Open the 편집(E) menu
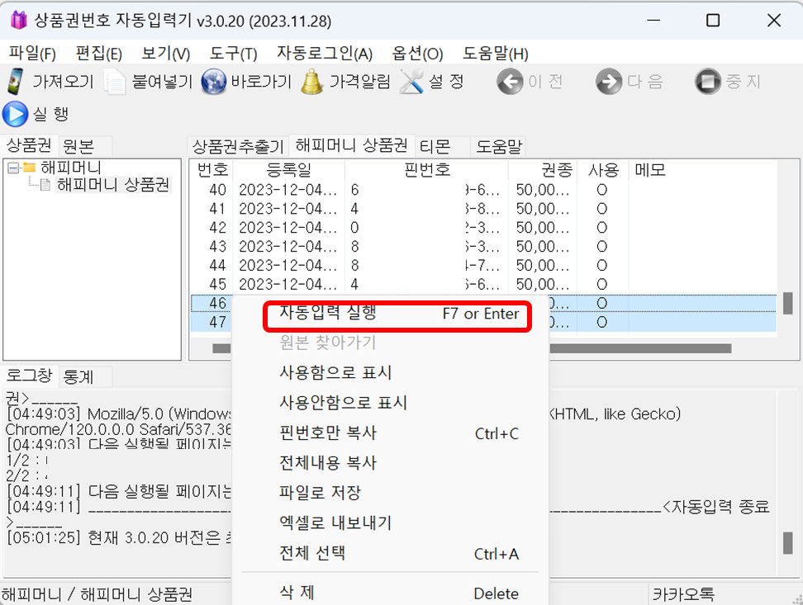 99,53
